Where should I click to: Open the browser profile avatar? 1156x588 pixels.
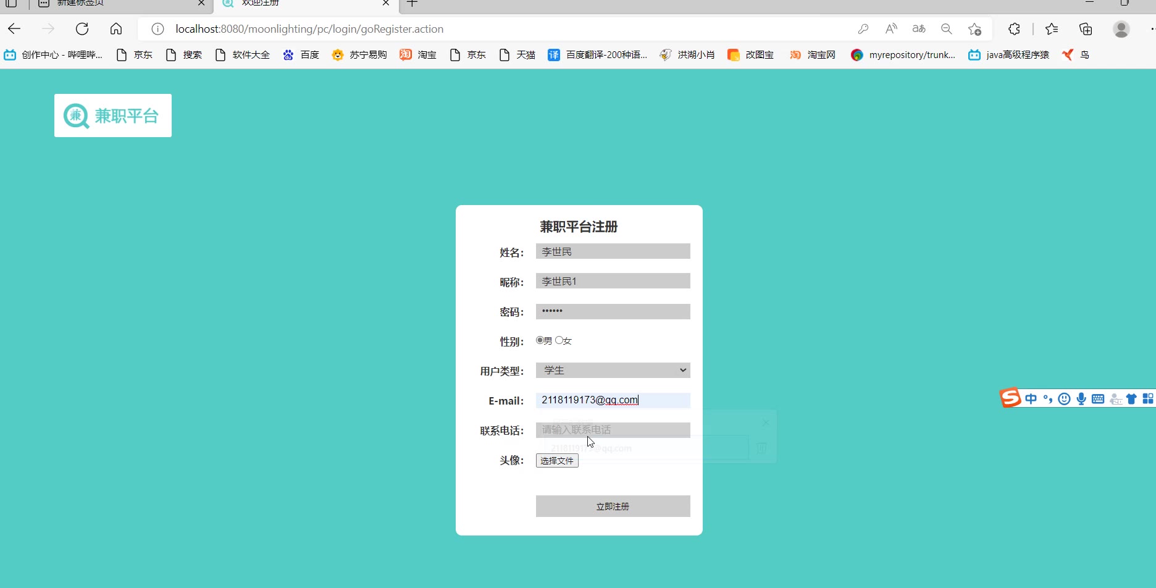[x=1121, y=29]
